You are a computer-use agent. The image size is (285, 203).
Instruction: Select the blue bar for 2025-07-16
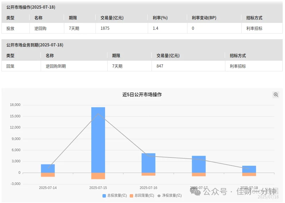[x=148, y=163]
